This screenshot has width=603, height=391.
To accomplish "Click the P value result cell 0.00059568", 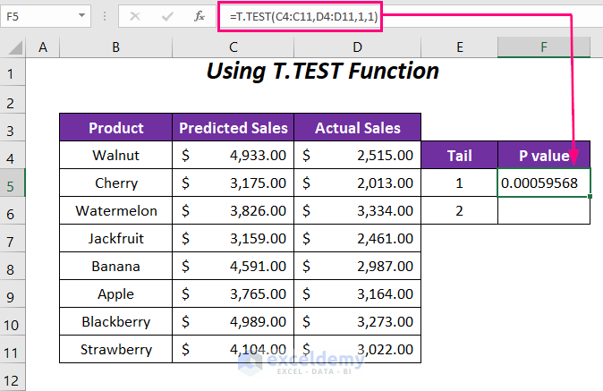I will [544, 183].
